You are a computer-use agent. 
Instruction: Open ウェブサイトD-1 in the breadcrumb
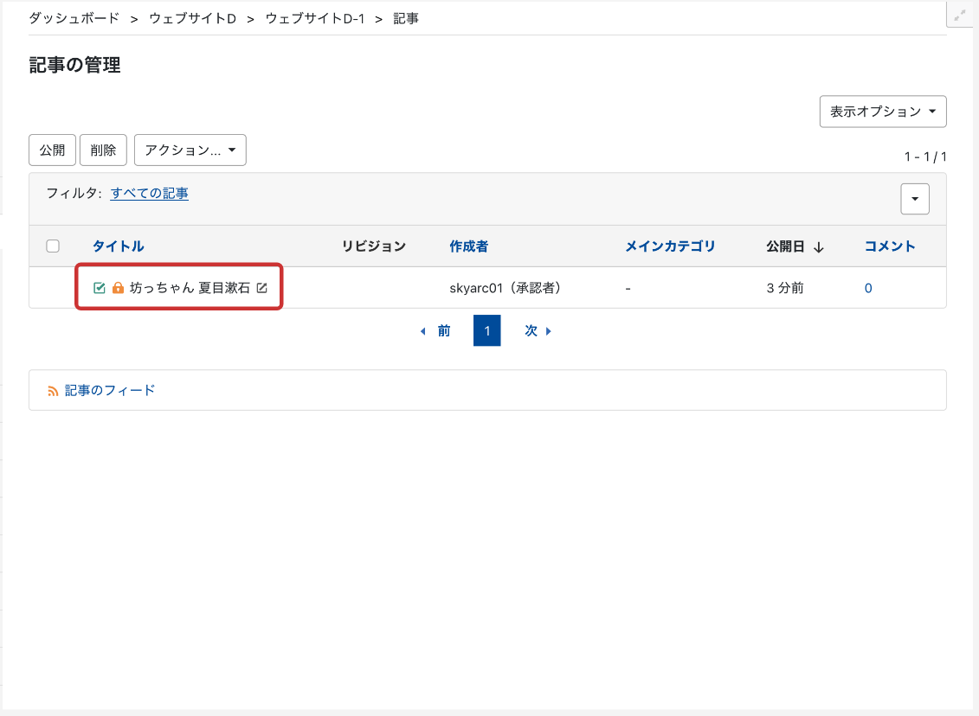click(x=314, y=18)
